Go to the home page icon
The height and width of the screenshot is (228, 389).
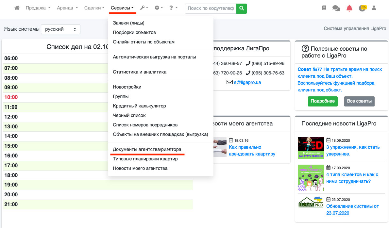pos(17,8)
